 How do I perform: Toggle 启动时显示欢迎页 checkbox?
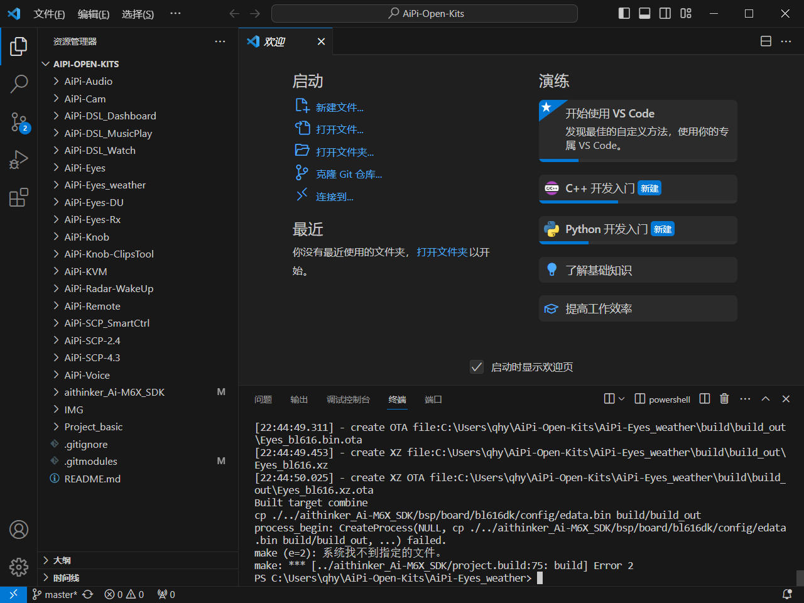click(x=477, y=367)
